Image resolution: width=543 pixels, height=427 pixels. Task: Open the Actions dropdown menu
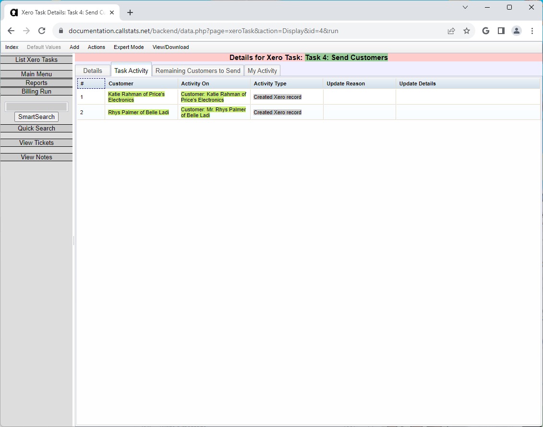coord(96,47)
